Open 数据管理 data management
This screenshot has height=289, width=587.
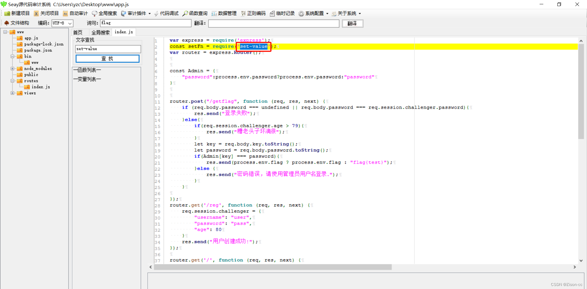[x=224, y=13]
